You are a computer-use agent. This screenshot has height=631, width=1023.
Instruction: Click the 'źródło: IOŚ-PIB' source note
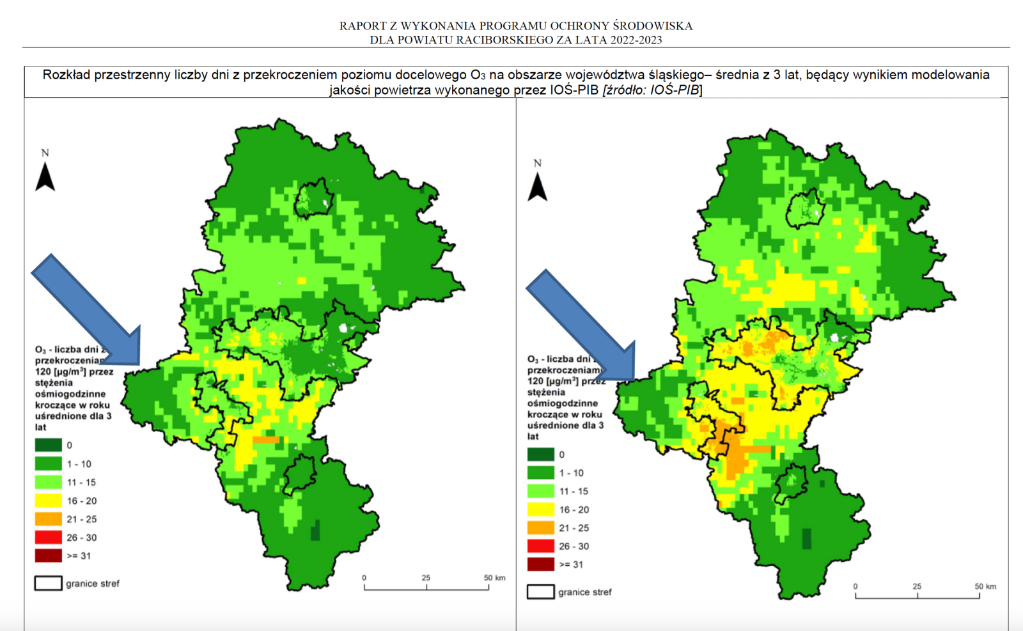pyautogui.click(x=652, y=90)
